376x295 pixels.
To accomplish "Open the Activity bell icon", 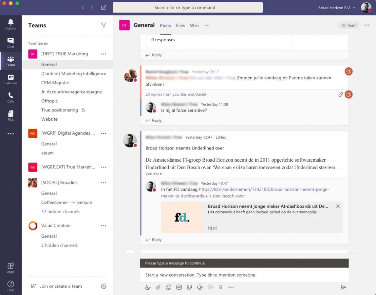I will pyautogui.click(x=10, y=25).
